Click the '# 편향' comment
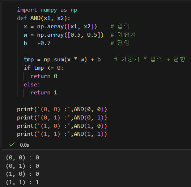This screenshot has height=187, width=191. pyautogui.click(x=120, y=43)
